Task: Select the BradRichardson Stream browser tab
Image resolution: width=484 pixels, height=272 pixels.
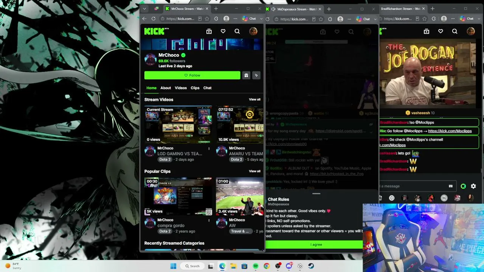Action: coord(401,9)
